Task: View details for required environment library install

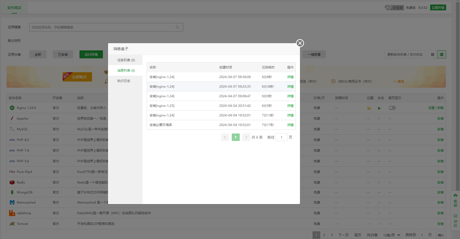Action: point(290,125)
